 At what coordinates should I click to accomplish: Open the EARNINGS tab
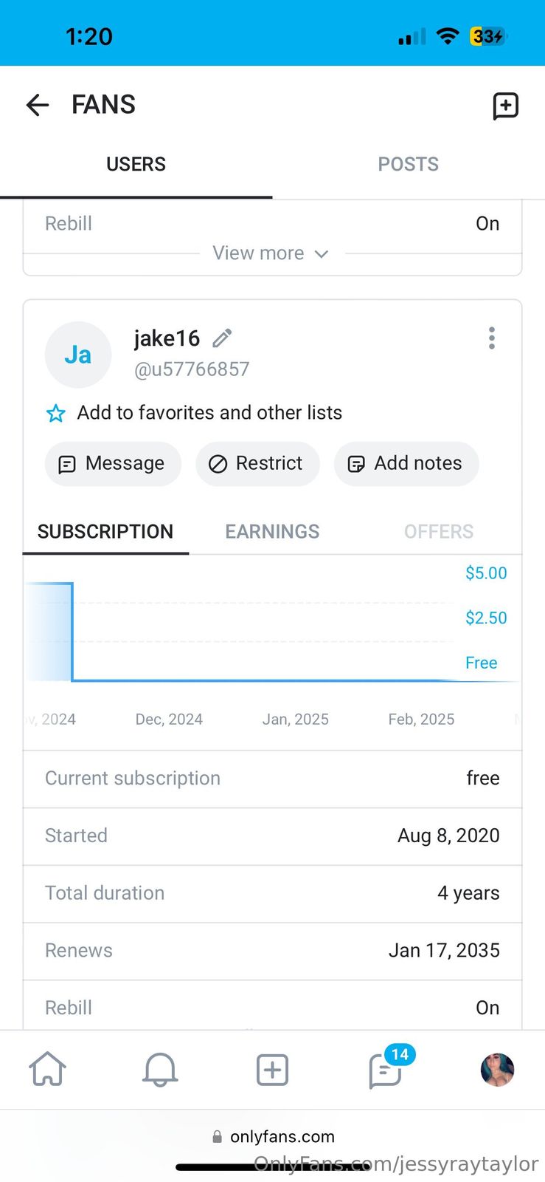click(x=272, y=531)
